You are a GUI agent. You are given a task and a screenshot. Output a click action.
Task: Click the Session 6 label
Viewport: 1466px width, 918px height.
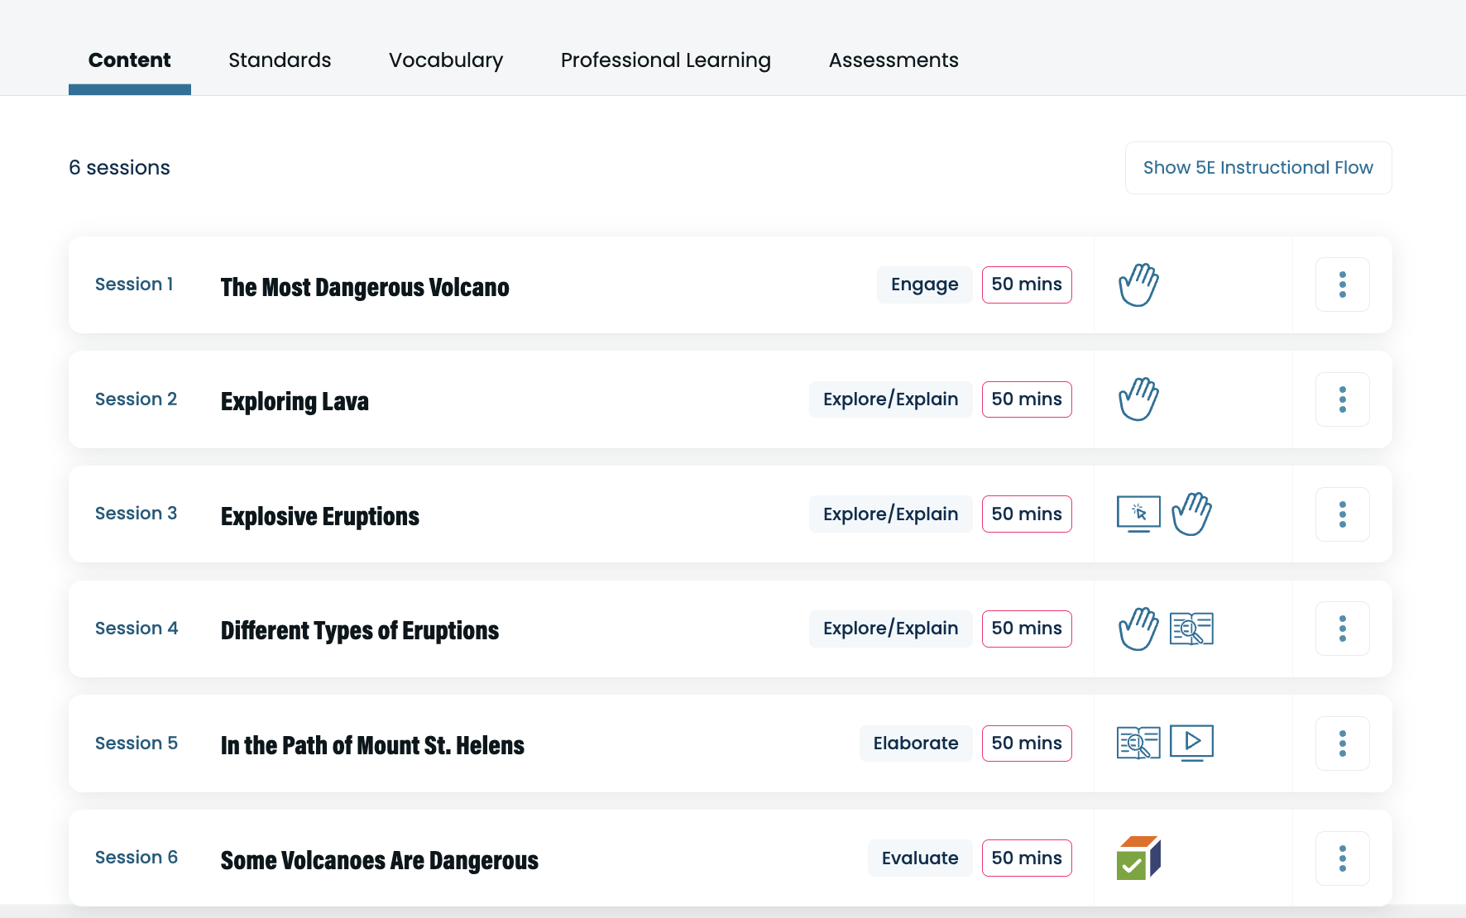tap(137, 858)
